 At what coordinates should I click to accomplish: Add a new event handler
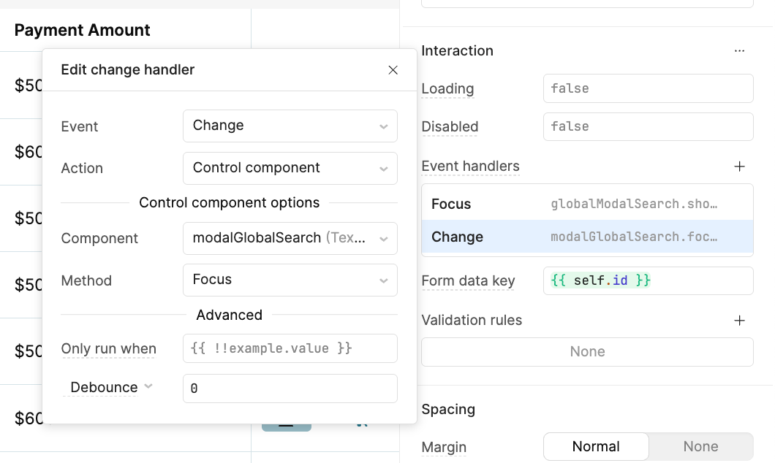coord(739,167)
